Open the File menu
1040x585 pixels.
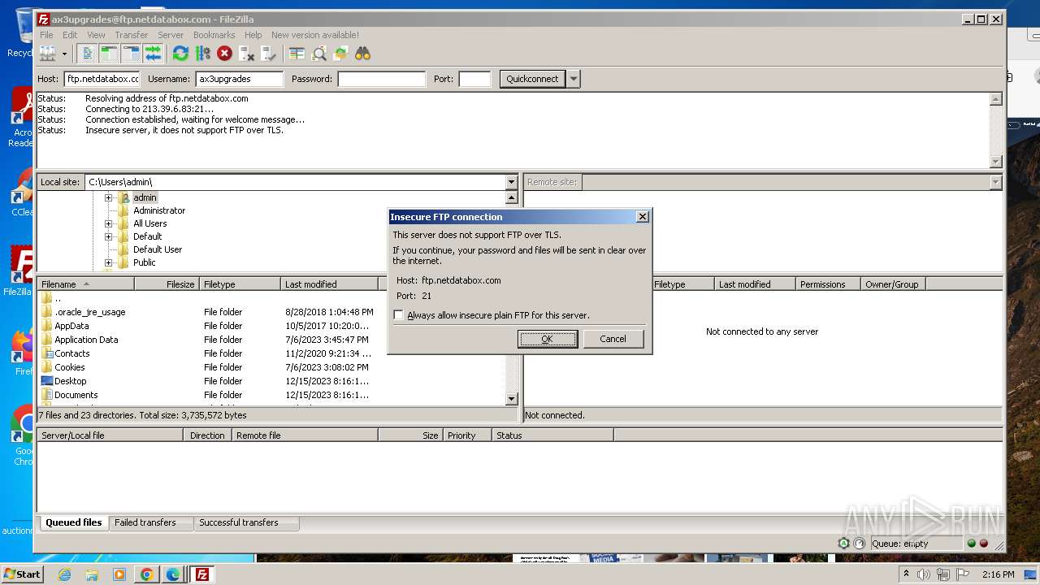point(47,35)
